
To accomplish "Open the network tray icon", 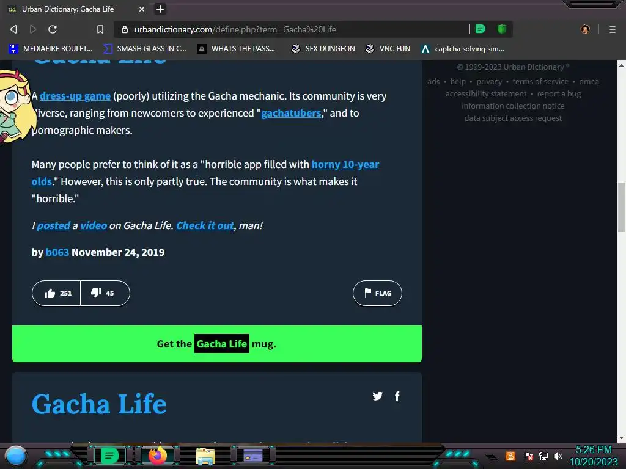I will coord(543,456).
